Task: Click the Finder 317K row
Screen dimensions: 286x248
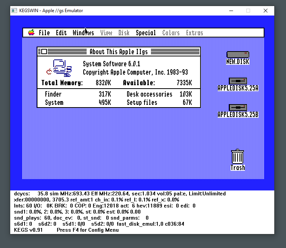Action: [78, 94]
